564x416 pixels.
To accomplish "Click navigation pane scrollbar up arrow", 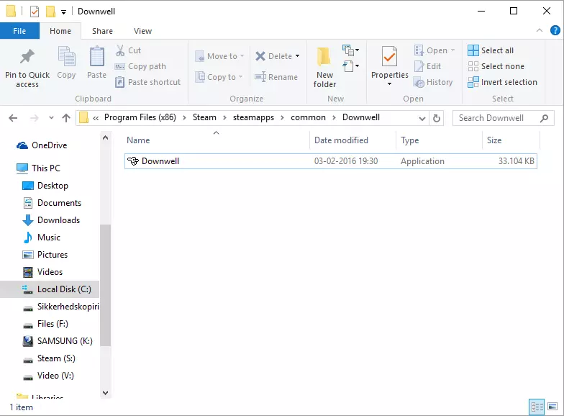I will point(105,137).
